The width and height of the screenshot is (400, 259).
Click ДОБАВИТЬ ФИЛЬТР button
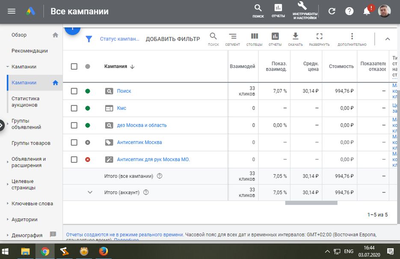[172, 39]
